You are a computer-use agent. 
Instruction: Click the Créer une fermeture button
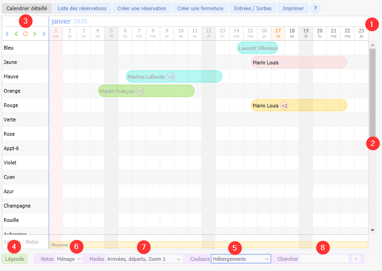pos(200,8)
